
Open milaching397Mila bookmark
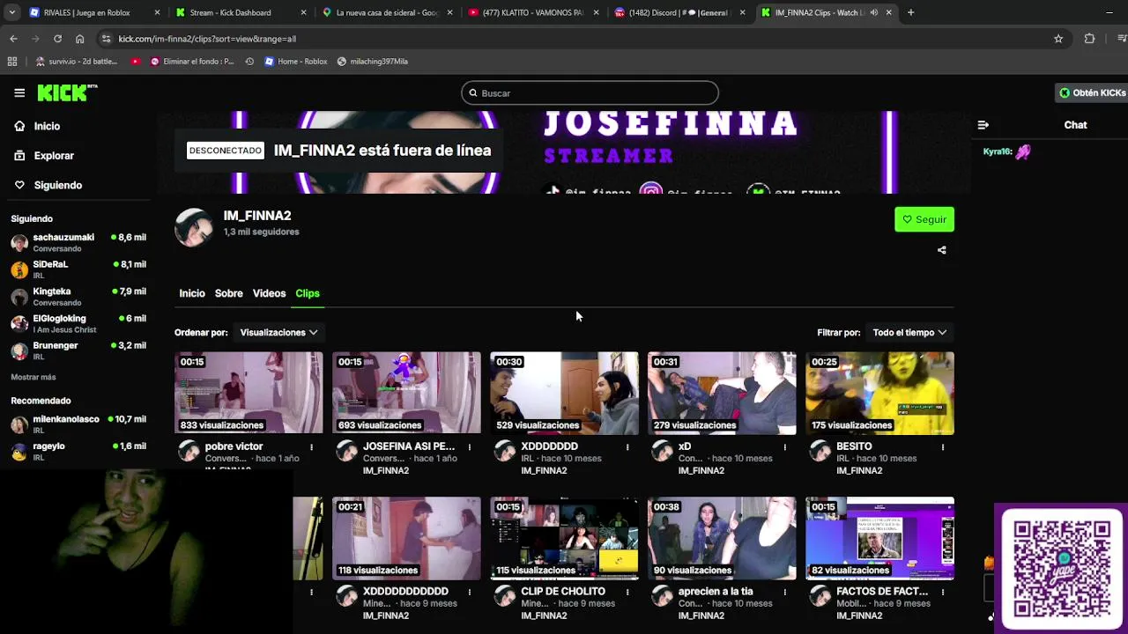click(x=372, y=62)
